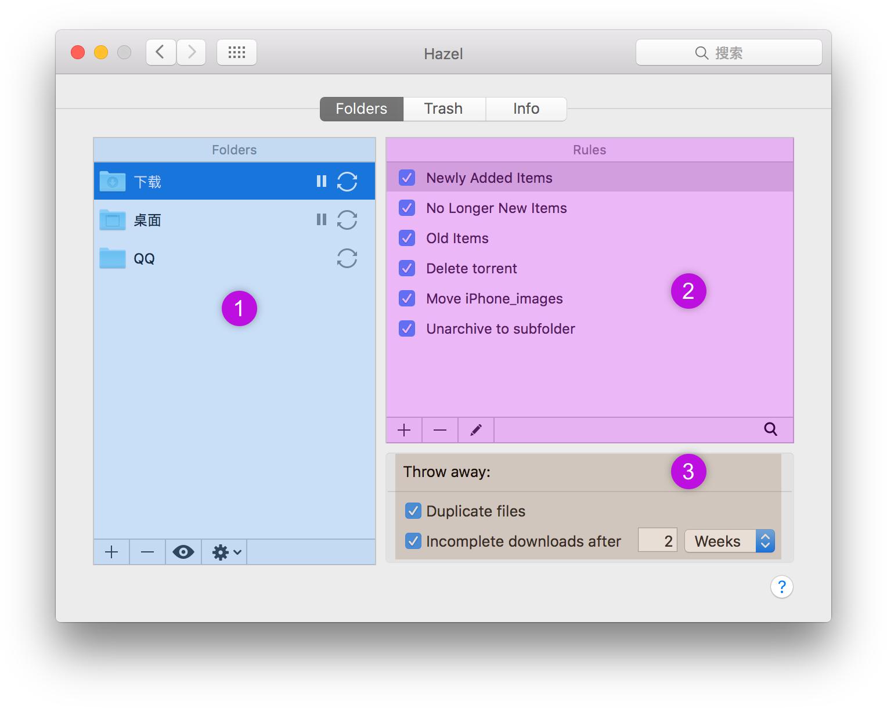The image size is (887, 708).
Task: Minimize the Hazel window
Action: click(101, 52)
